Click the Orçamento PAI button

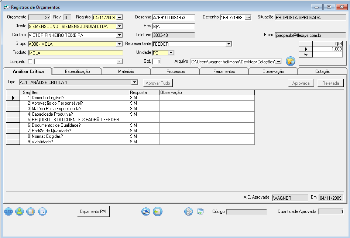(93, 211)
